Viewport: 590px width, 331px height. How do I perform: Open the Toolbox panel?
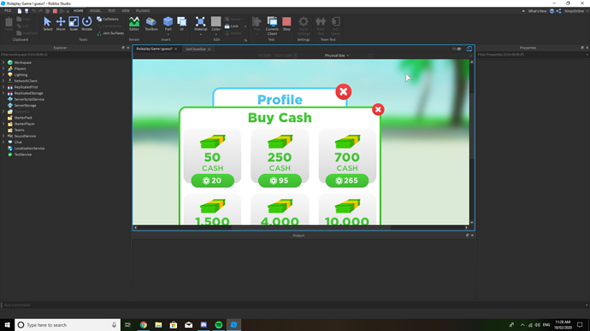coord(151,24)
